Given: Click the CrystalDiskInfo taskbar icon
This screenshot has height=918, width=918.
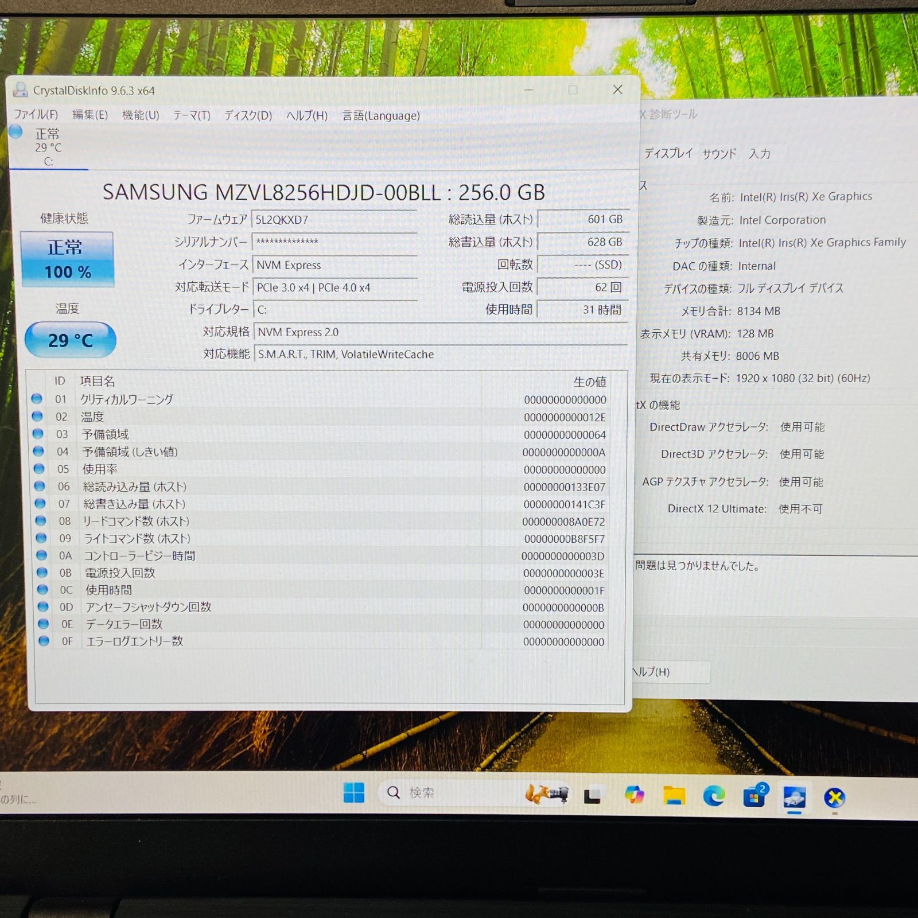Looking at the screenshot, I should click(794, 798).
